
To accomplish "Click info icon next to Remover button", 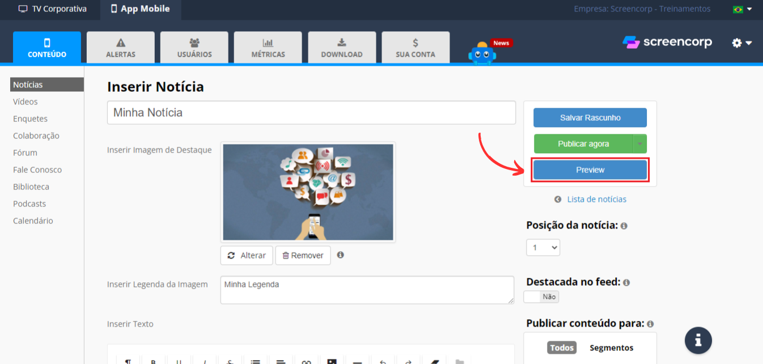I will (x=341, y=255).
